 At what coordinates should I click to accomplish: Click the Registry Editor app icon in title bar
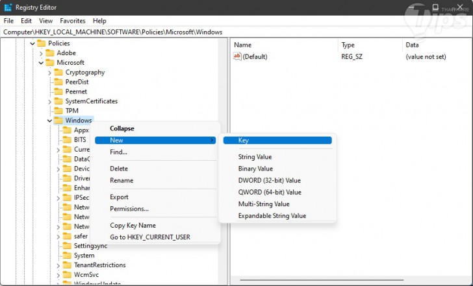[x=8, y=7]
